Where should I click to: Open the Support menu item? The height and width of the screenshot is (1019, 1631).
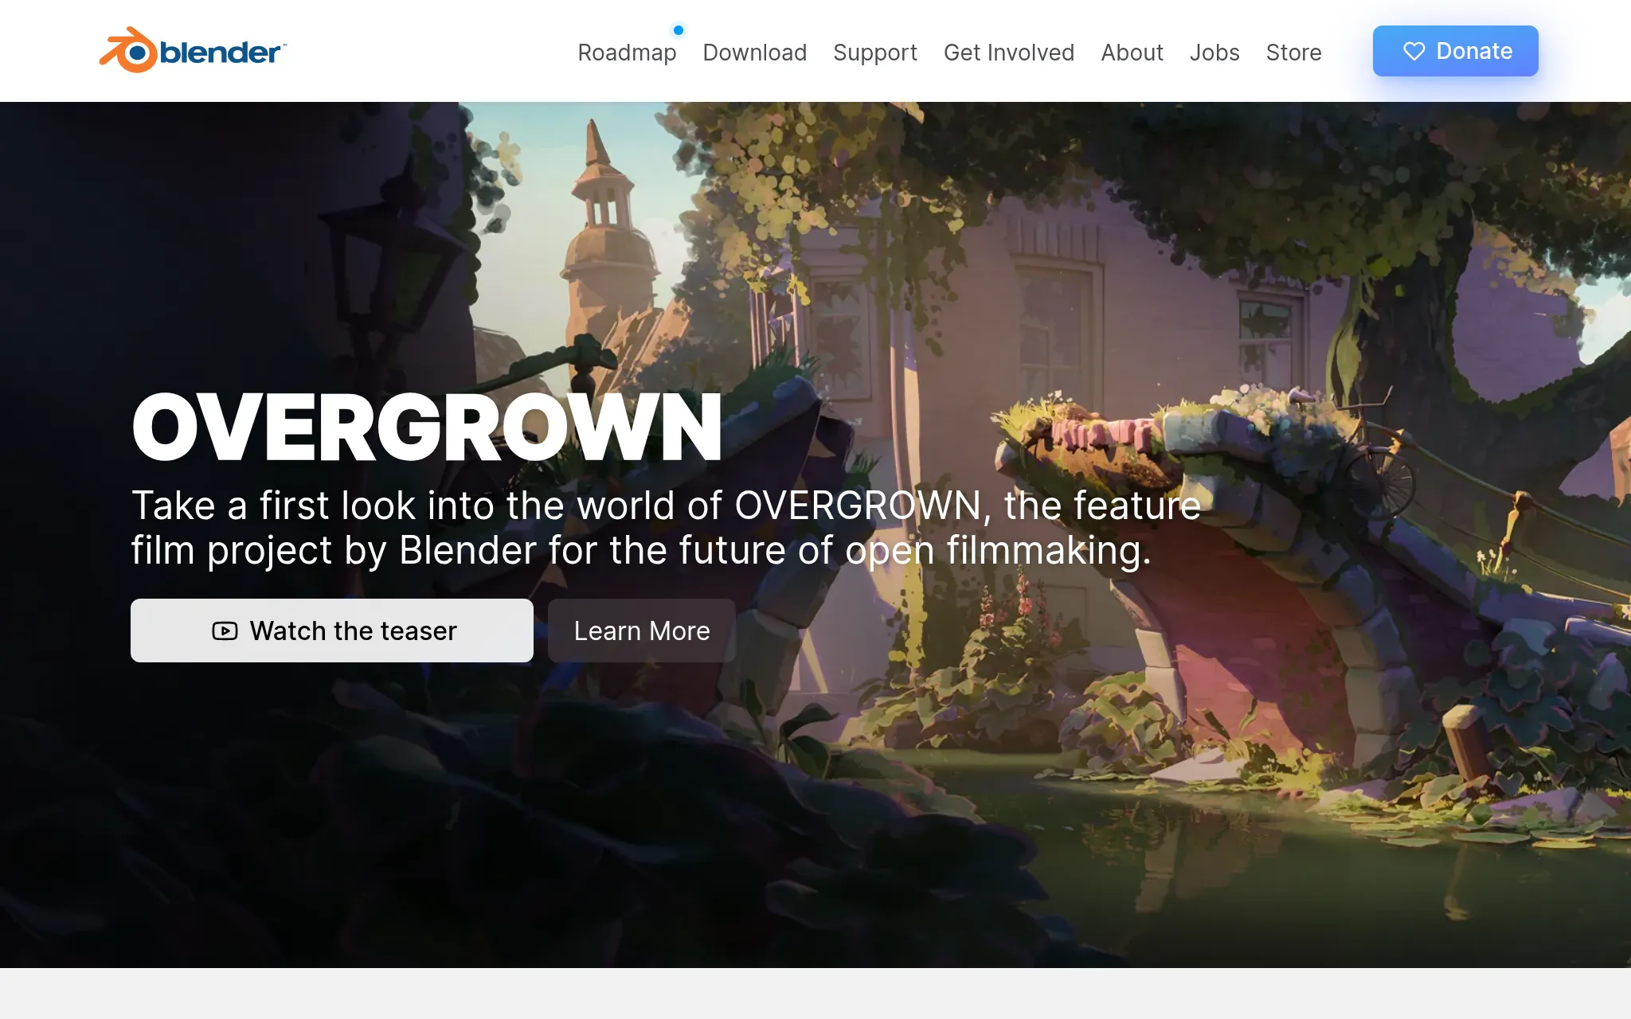click(874, 53)
